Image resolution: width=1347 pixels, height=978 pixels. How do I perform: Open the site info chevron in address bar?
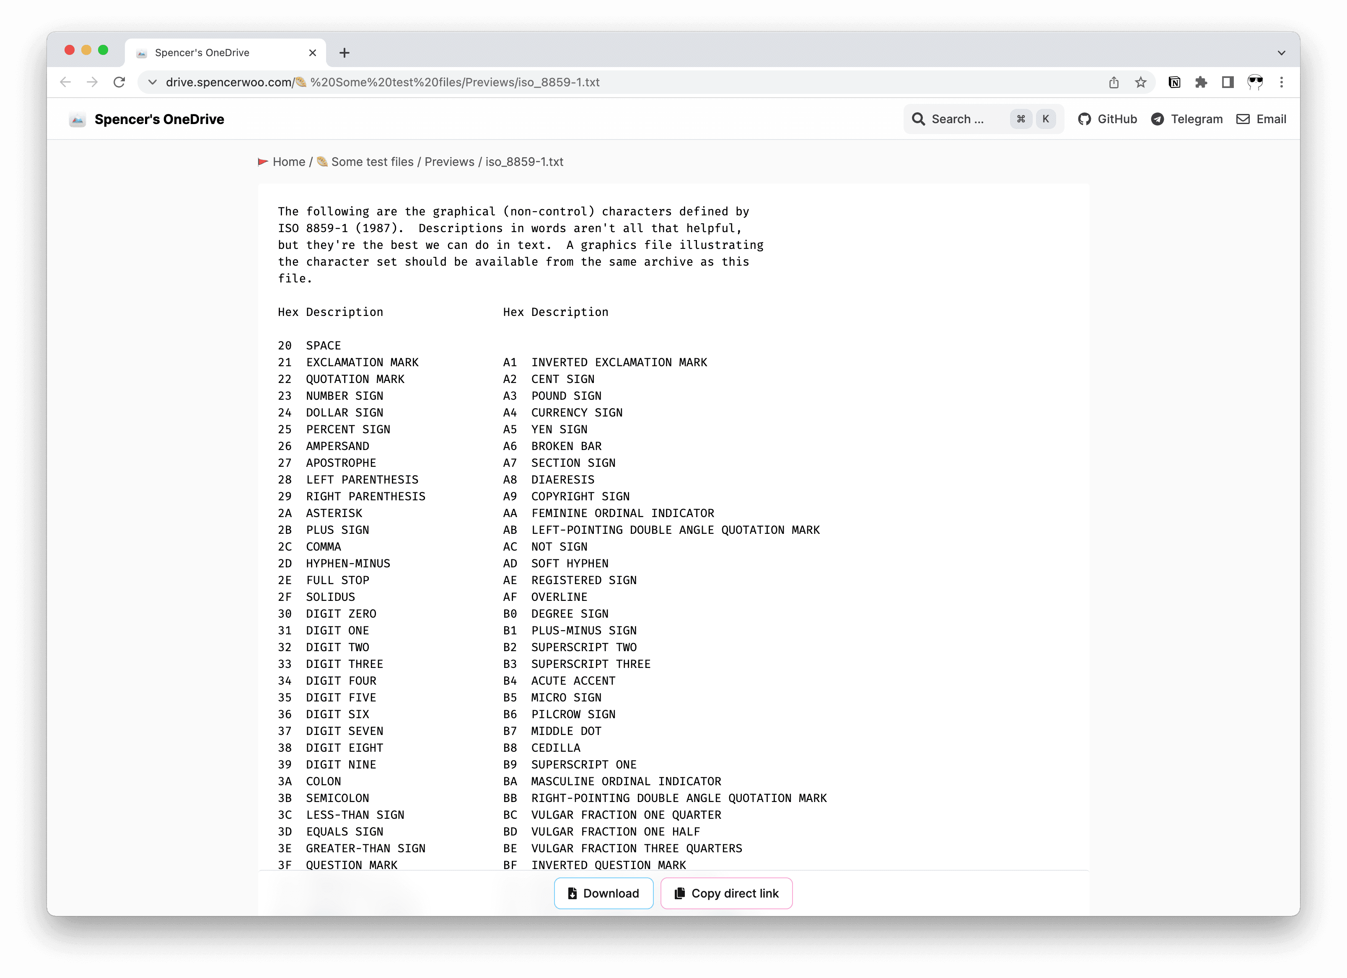pyautogui.click(x=152, y=82)
